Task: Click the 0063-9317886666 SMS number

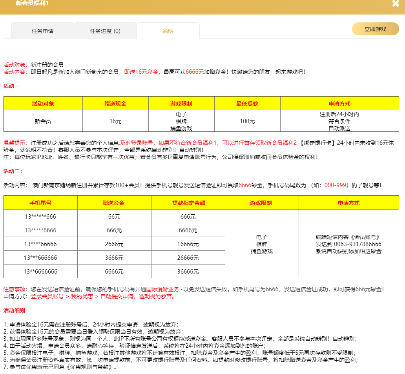Action: point(358,244)
